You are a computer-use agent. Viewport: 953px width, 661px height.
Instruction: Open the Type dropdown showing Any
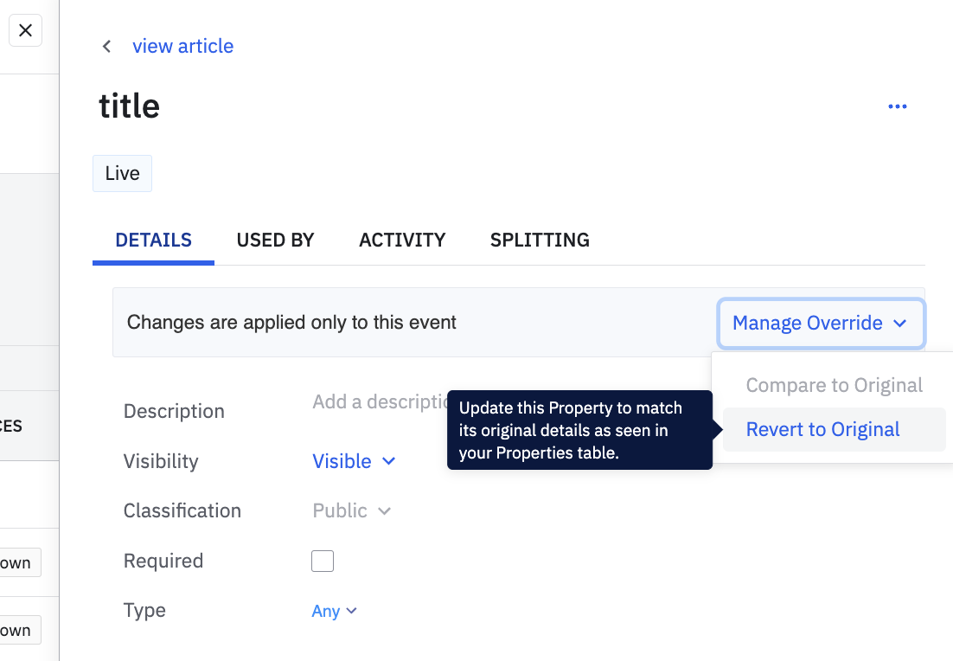[334, 611]
